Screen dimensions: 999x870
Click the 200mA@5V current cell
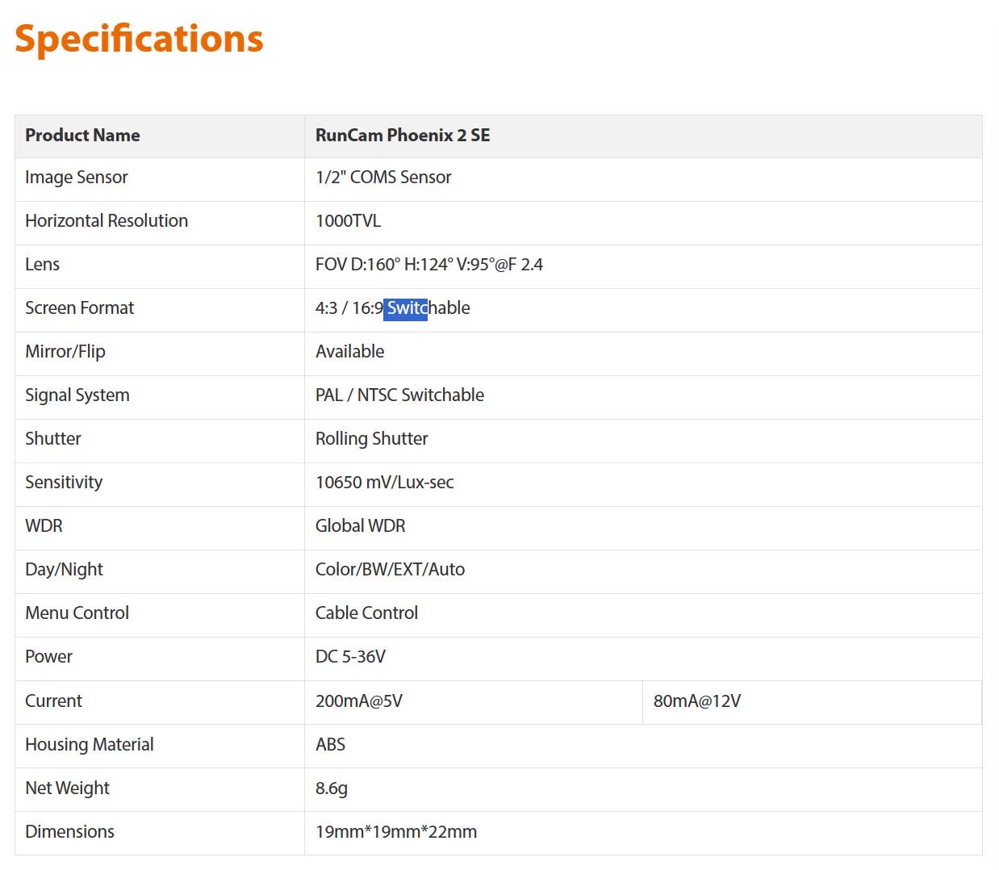click(359, 701)
